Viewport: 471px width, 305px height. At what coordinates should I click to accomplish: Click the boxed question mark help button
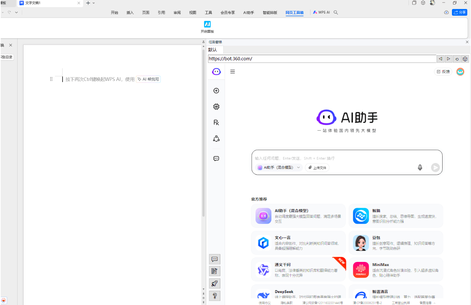pos(215,296)
